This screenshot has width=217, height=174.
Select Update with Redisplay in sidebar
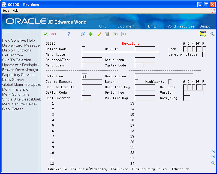click(21, 65)
